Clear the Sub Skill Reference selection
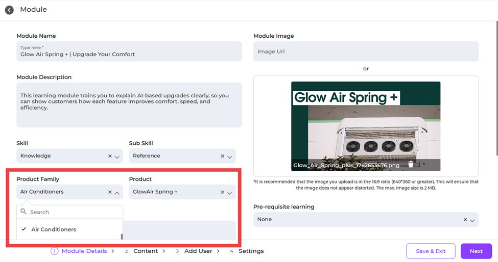The image size is (498, 262). tap(222, 156)
